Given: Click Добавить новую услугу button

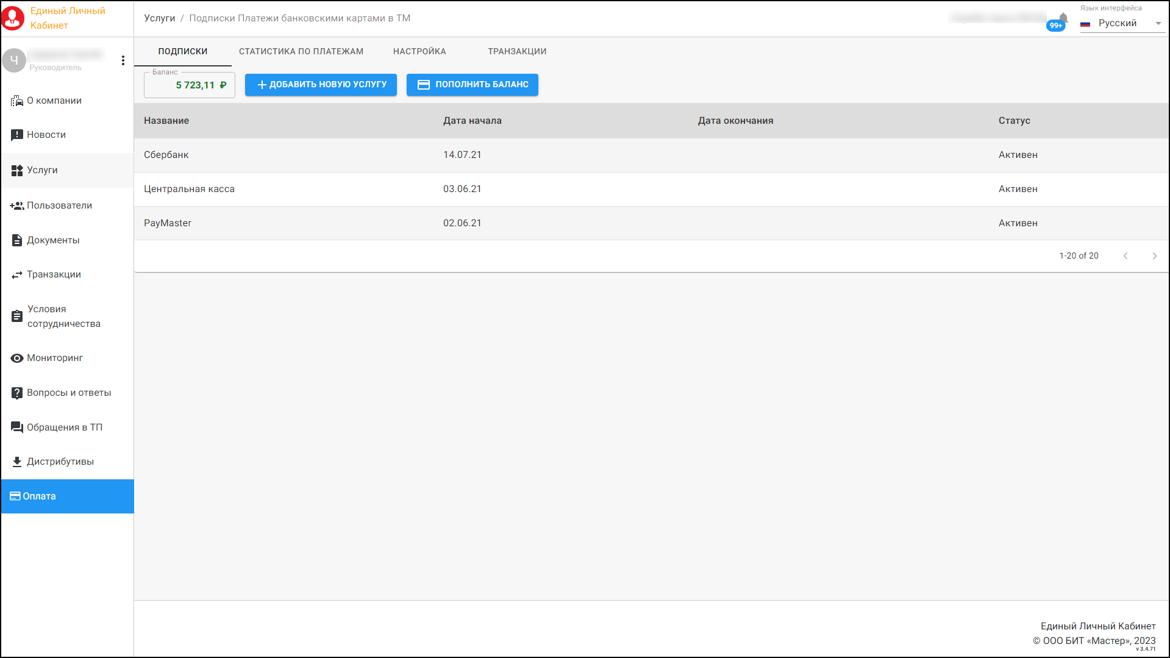Looking at the screenshot, I should click(321, 85).
